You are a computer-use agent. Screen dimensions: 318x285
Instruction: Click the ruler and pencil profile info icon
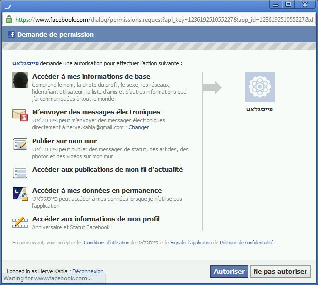[x=20, y=222]
